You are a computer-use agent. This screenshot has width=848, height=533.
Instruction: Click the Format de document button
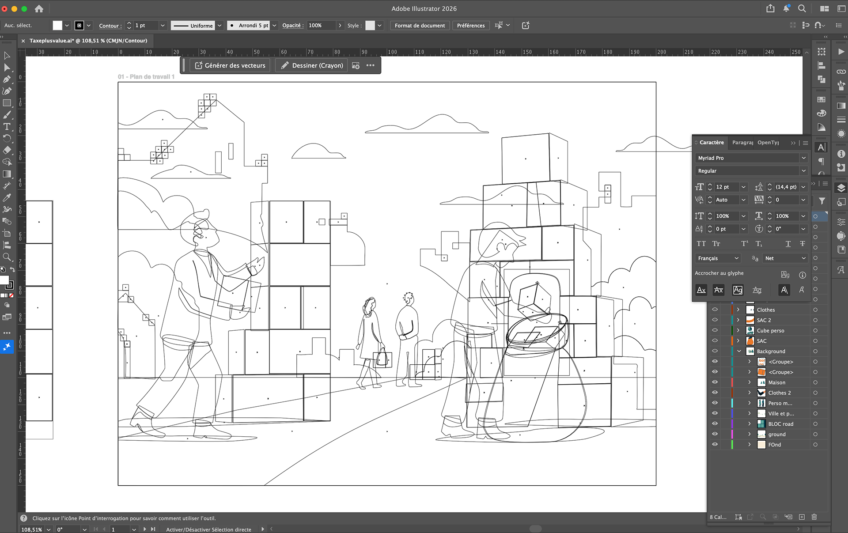(420, 26)
